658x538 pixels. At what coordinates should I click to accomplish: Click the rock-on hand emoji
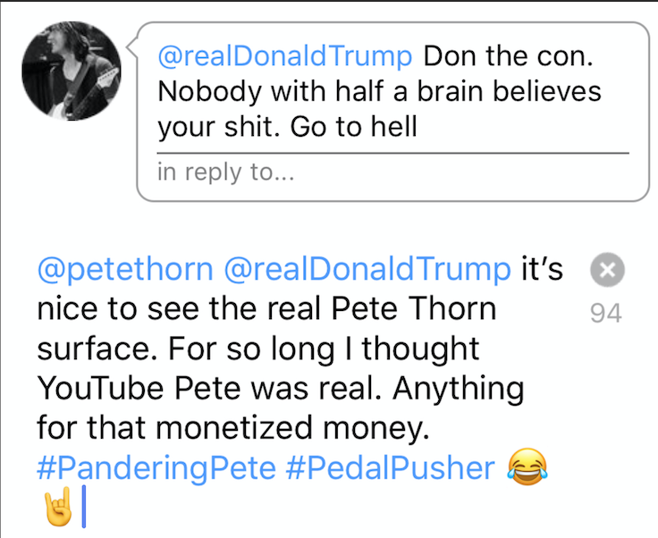57,508
